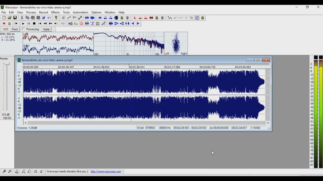Click the 48000 Hz sample rate field
Image resolution: width=323 pixels, height=181 pixels.
coord(165,128)
